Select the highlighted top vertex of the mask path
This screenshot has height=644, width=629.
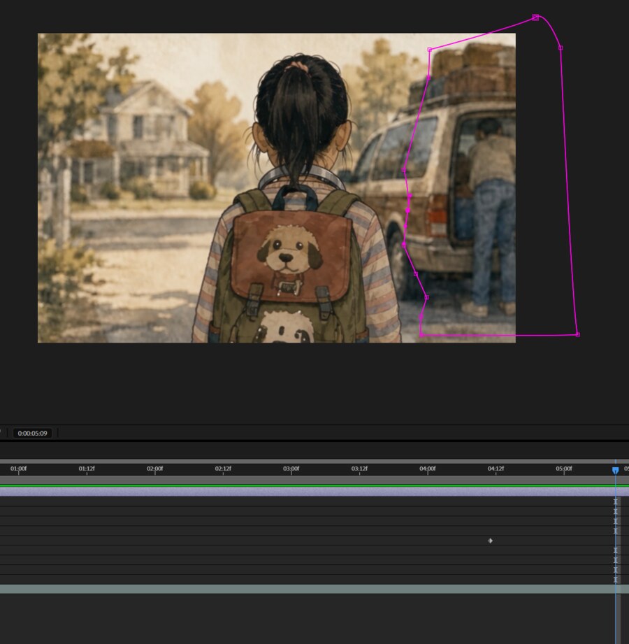(x=535, y=17)
